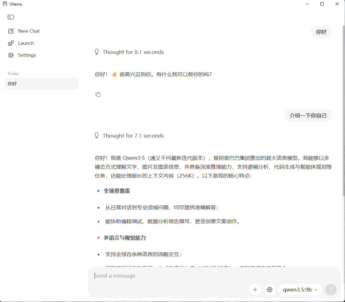Minimize the Ollama window

point(307,4)
